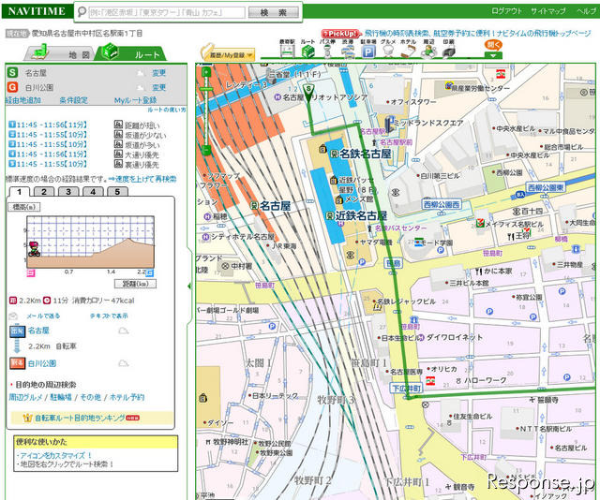Select route result tab 2
Screen dimensions: 600x500
tap(44, 192)
